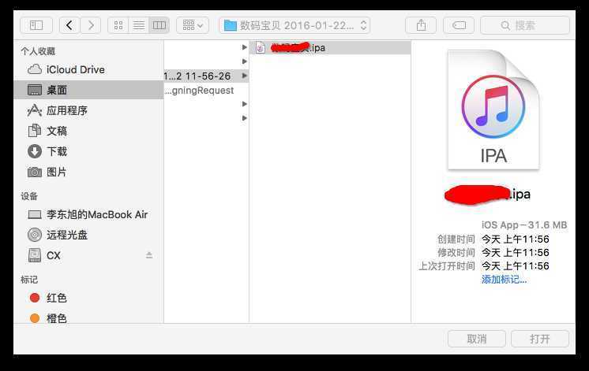
Task: Toggle the sidebar visibility button
Action: pyautogui.click(x=36, y=25)
